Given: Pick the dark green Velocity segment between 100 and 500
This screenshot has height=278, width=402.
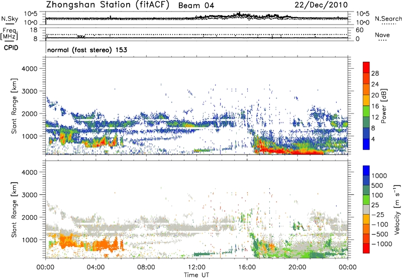Looking at the screenshot, I should (366, 190).
